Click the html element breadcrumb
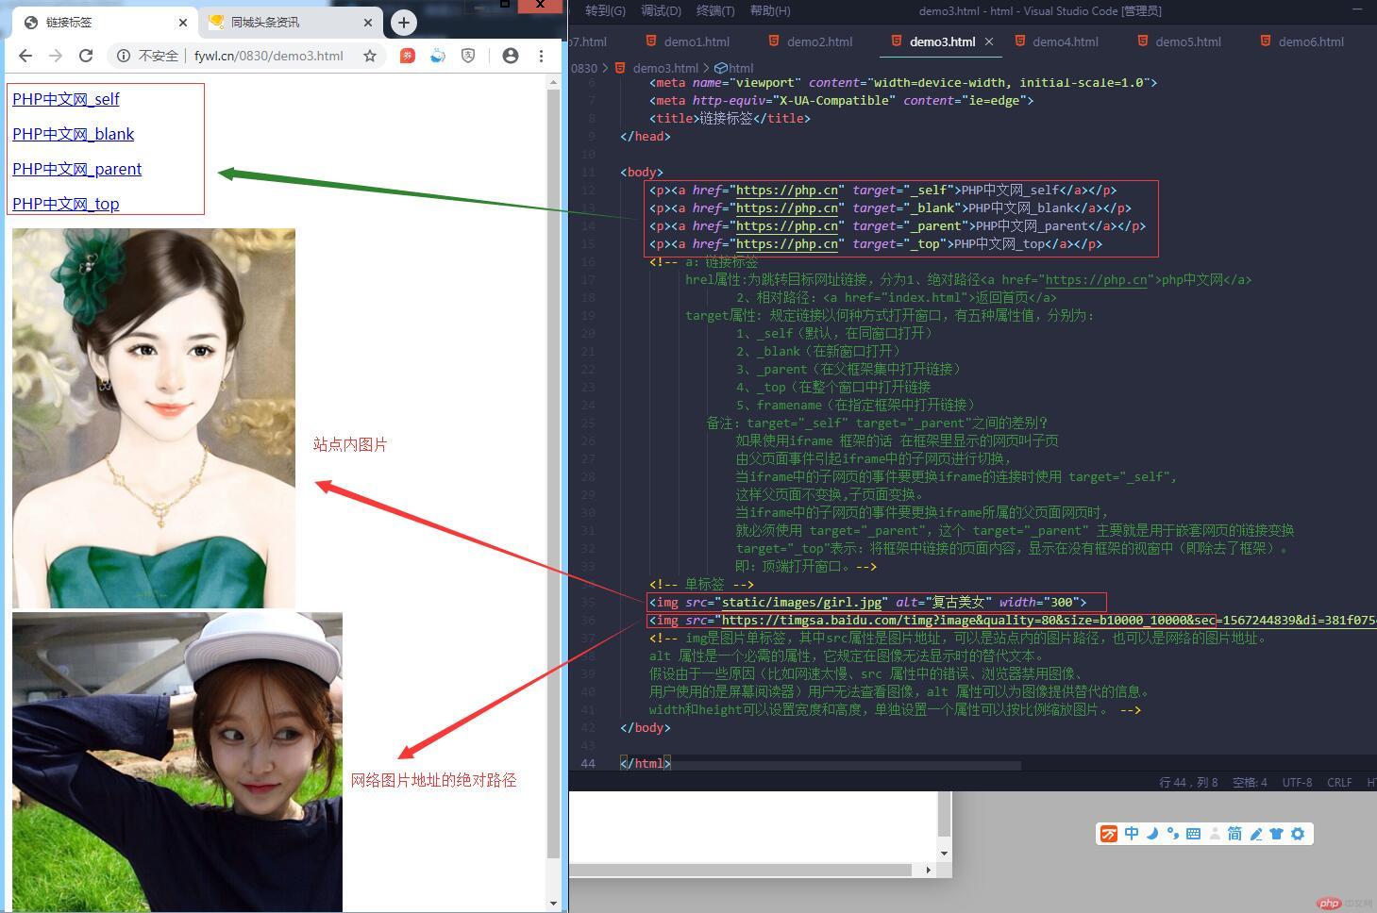This screenshot has height=913, width=1377. coord(741,68)
